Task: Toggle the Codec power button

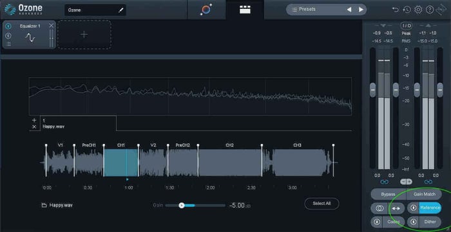Action: pos(377,222)
